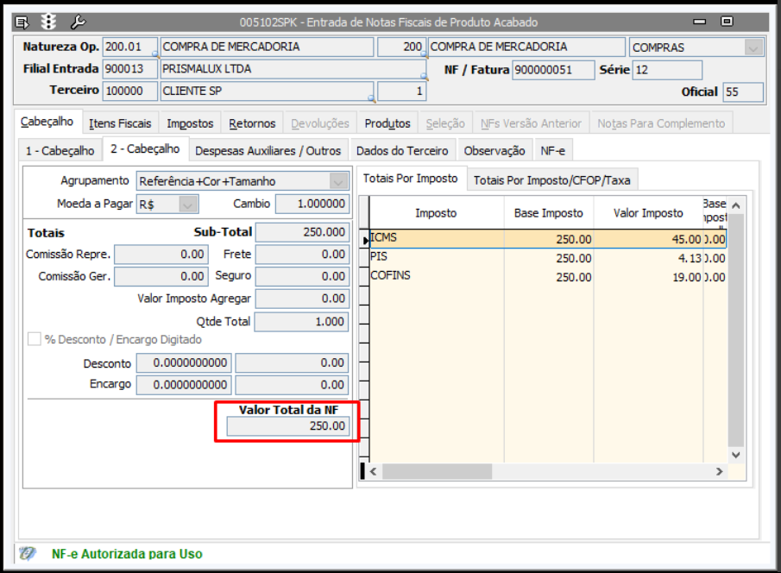Click the Comissão Repre. field
Screen dimensions: 781x573
(161, 255)
